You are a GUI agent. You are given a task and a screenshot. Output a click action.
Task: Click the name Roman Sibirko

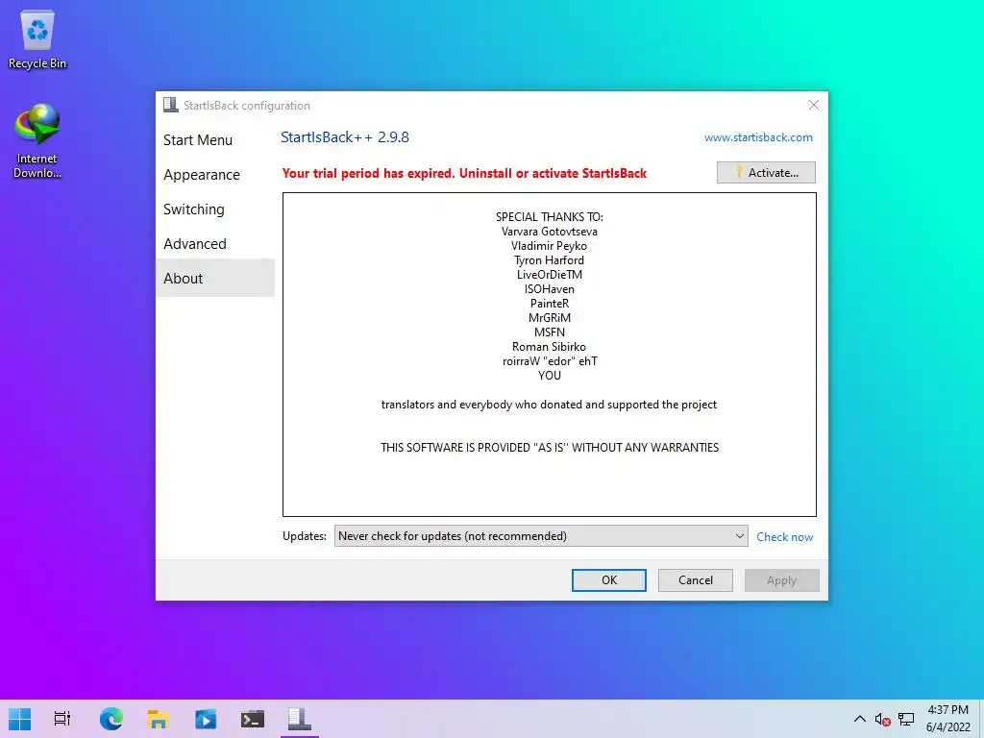pos(549,347)
